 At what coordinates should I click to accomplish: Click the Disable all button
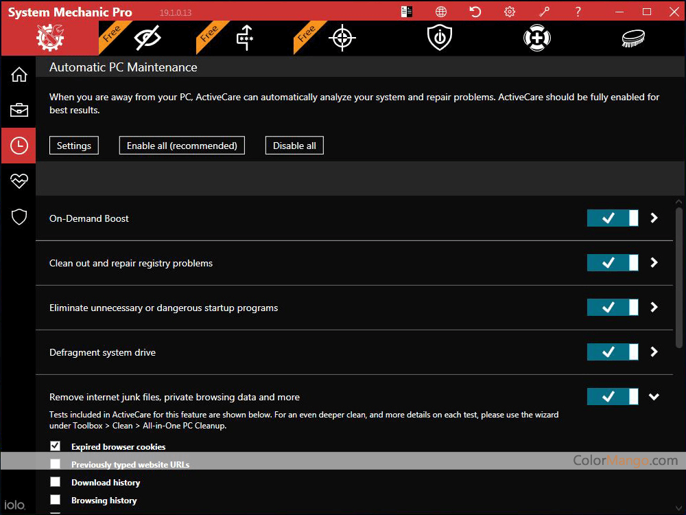coord(294,146)
